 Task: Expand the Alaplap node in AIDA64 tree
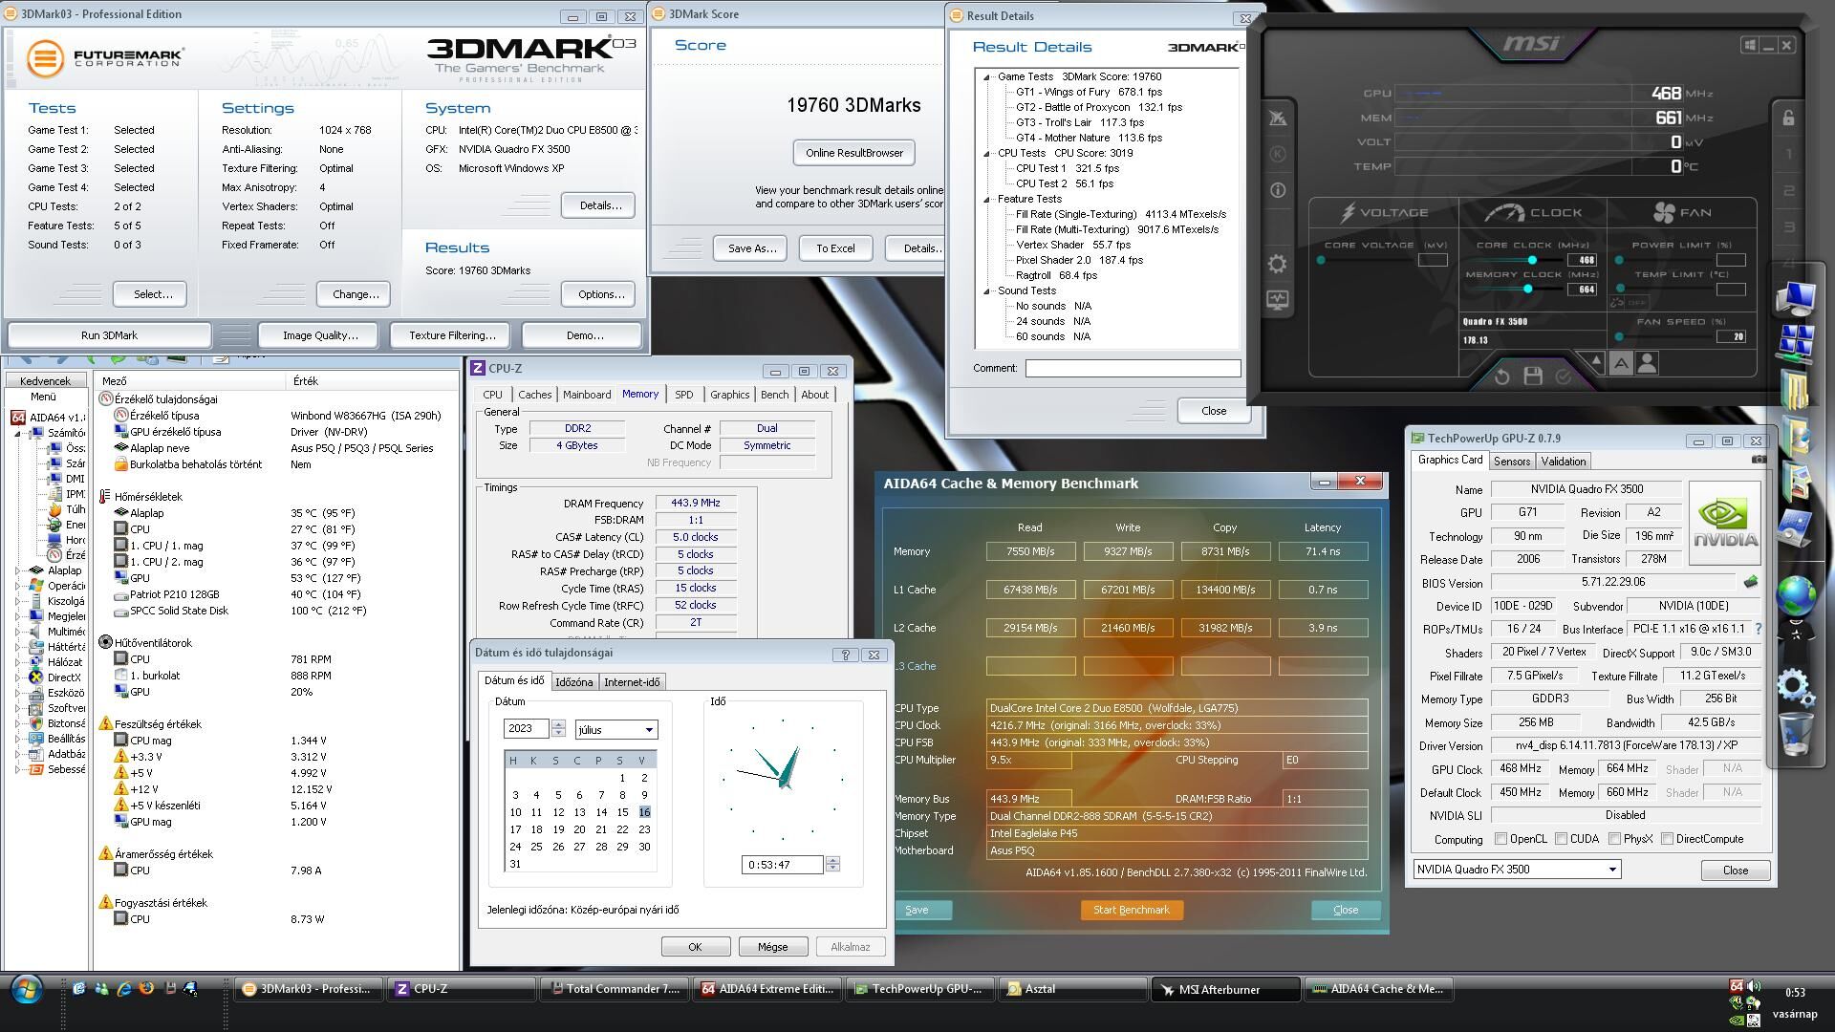point(17,571)
